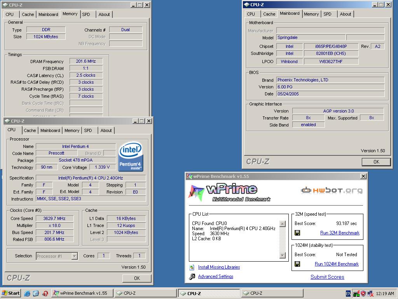
Task: Select About tab in Memory window
Action: point(104,14)
